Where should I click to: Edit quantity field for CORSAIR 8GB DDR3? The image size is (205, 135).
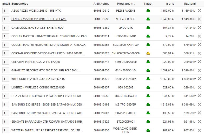6,53
